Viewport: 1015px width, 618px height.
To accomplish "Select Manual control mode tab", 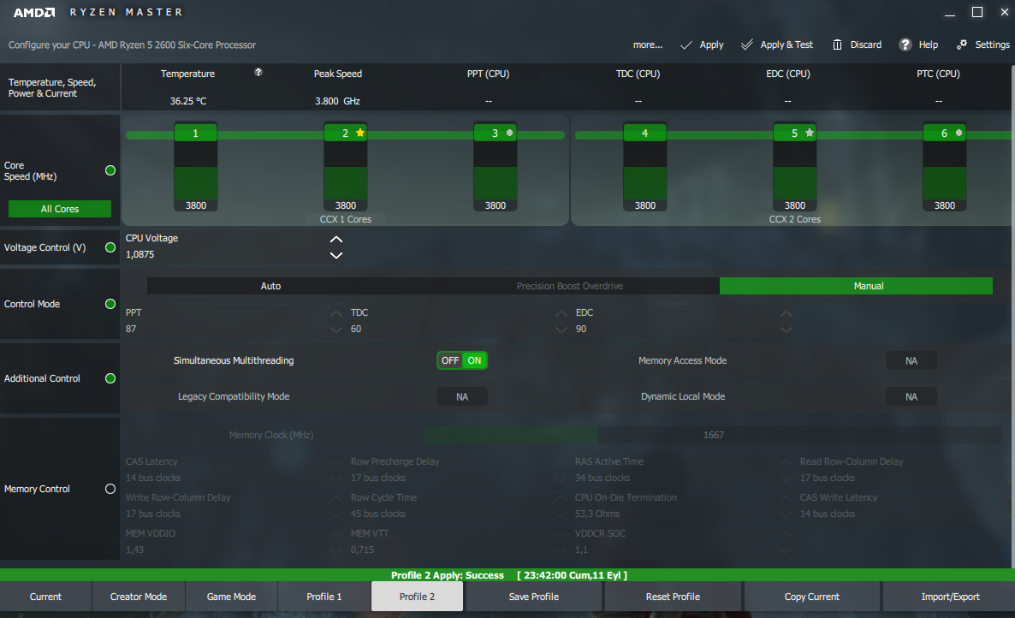I will (x=856, y=286).
